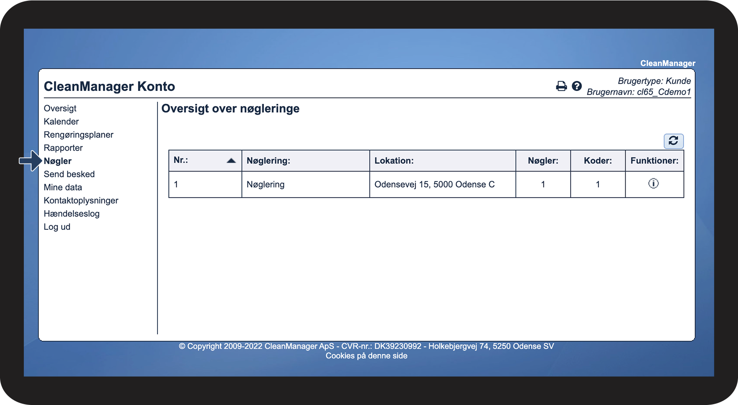Open Cookies på denne side link
The width and height of the screenshot is (738, 405).
(367, 356)
